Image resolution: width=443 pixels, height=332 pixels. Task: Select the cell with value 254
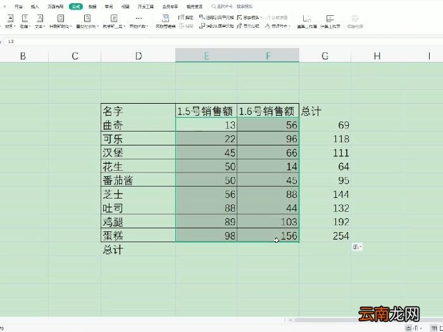point(325,235)
